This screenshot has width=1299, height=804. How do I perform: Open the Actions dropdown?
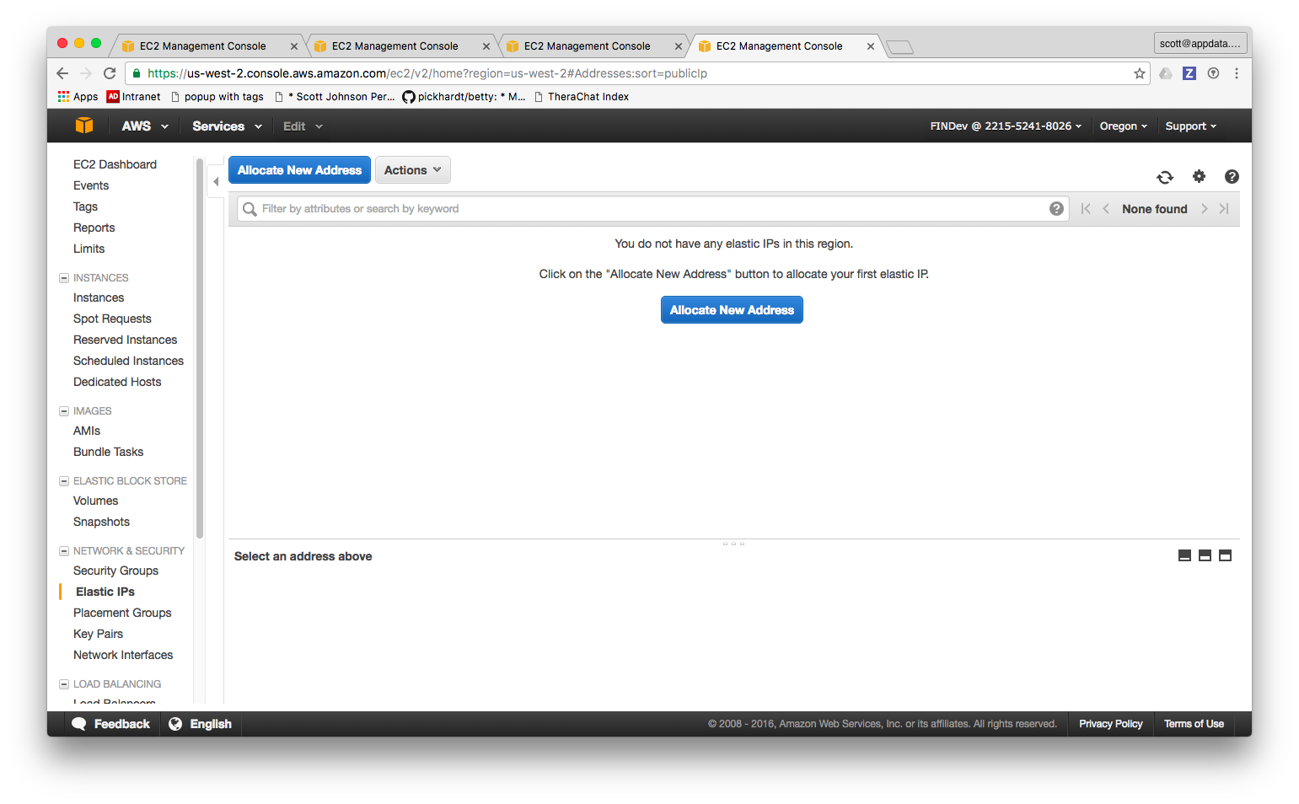click(x=413, y=170)
